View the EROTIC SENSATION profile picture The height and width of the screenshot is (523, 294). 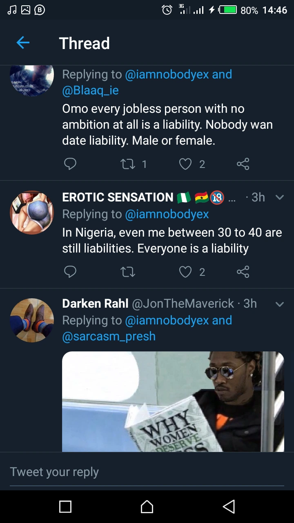point(32,212)
